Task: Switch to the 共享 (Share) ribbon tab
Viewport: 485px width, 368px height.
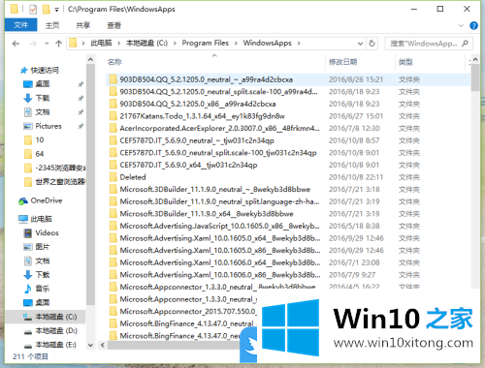Action: [x=82, y=25]
